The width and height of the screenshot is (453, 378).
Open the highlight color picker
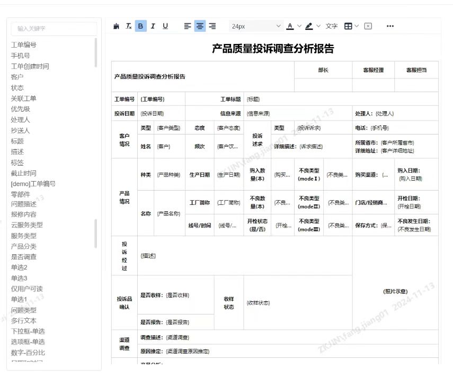coord(309,25)
